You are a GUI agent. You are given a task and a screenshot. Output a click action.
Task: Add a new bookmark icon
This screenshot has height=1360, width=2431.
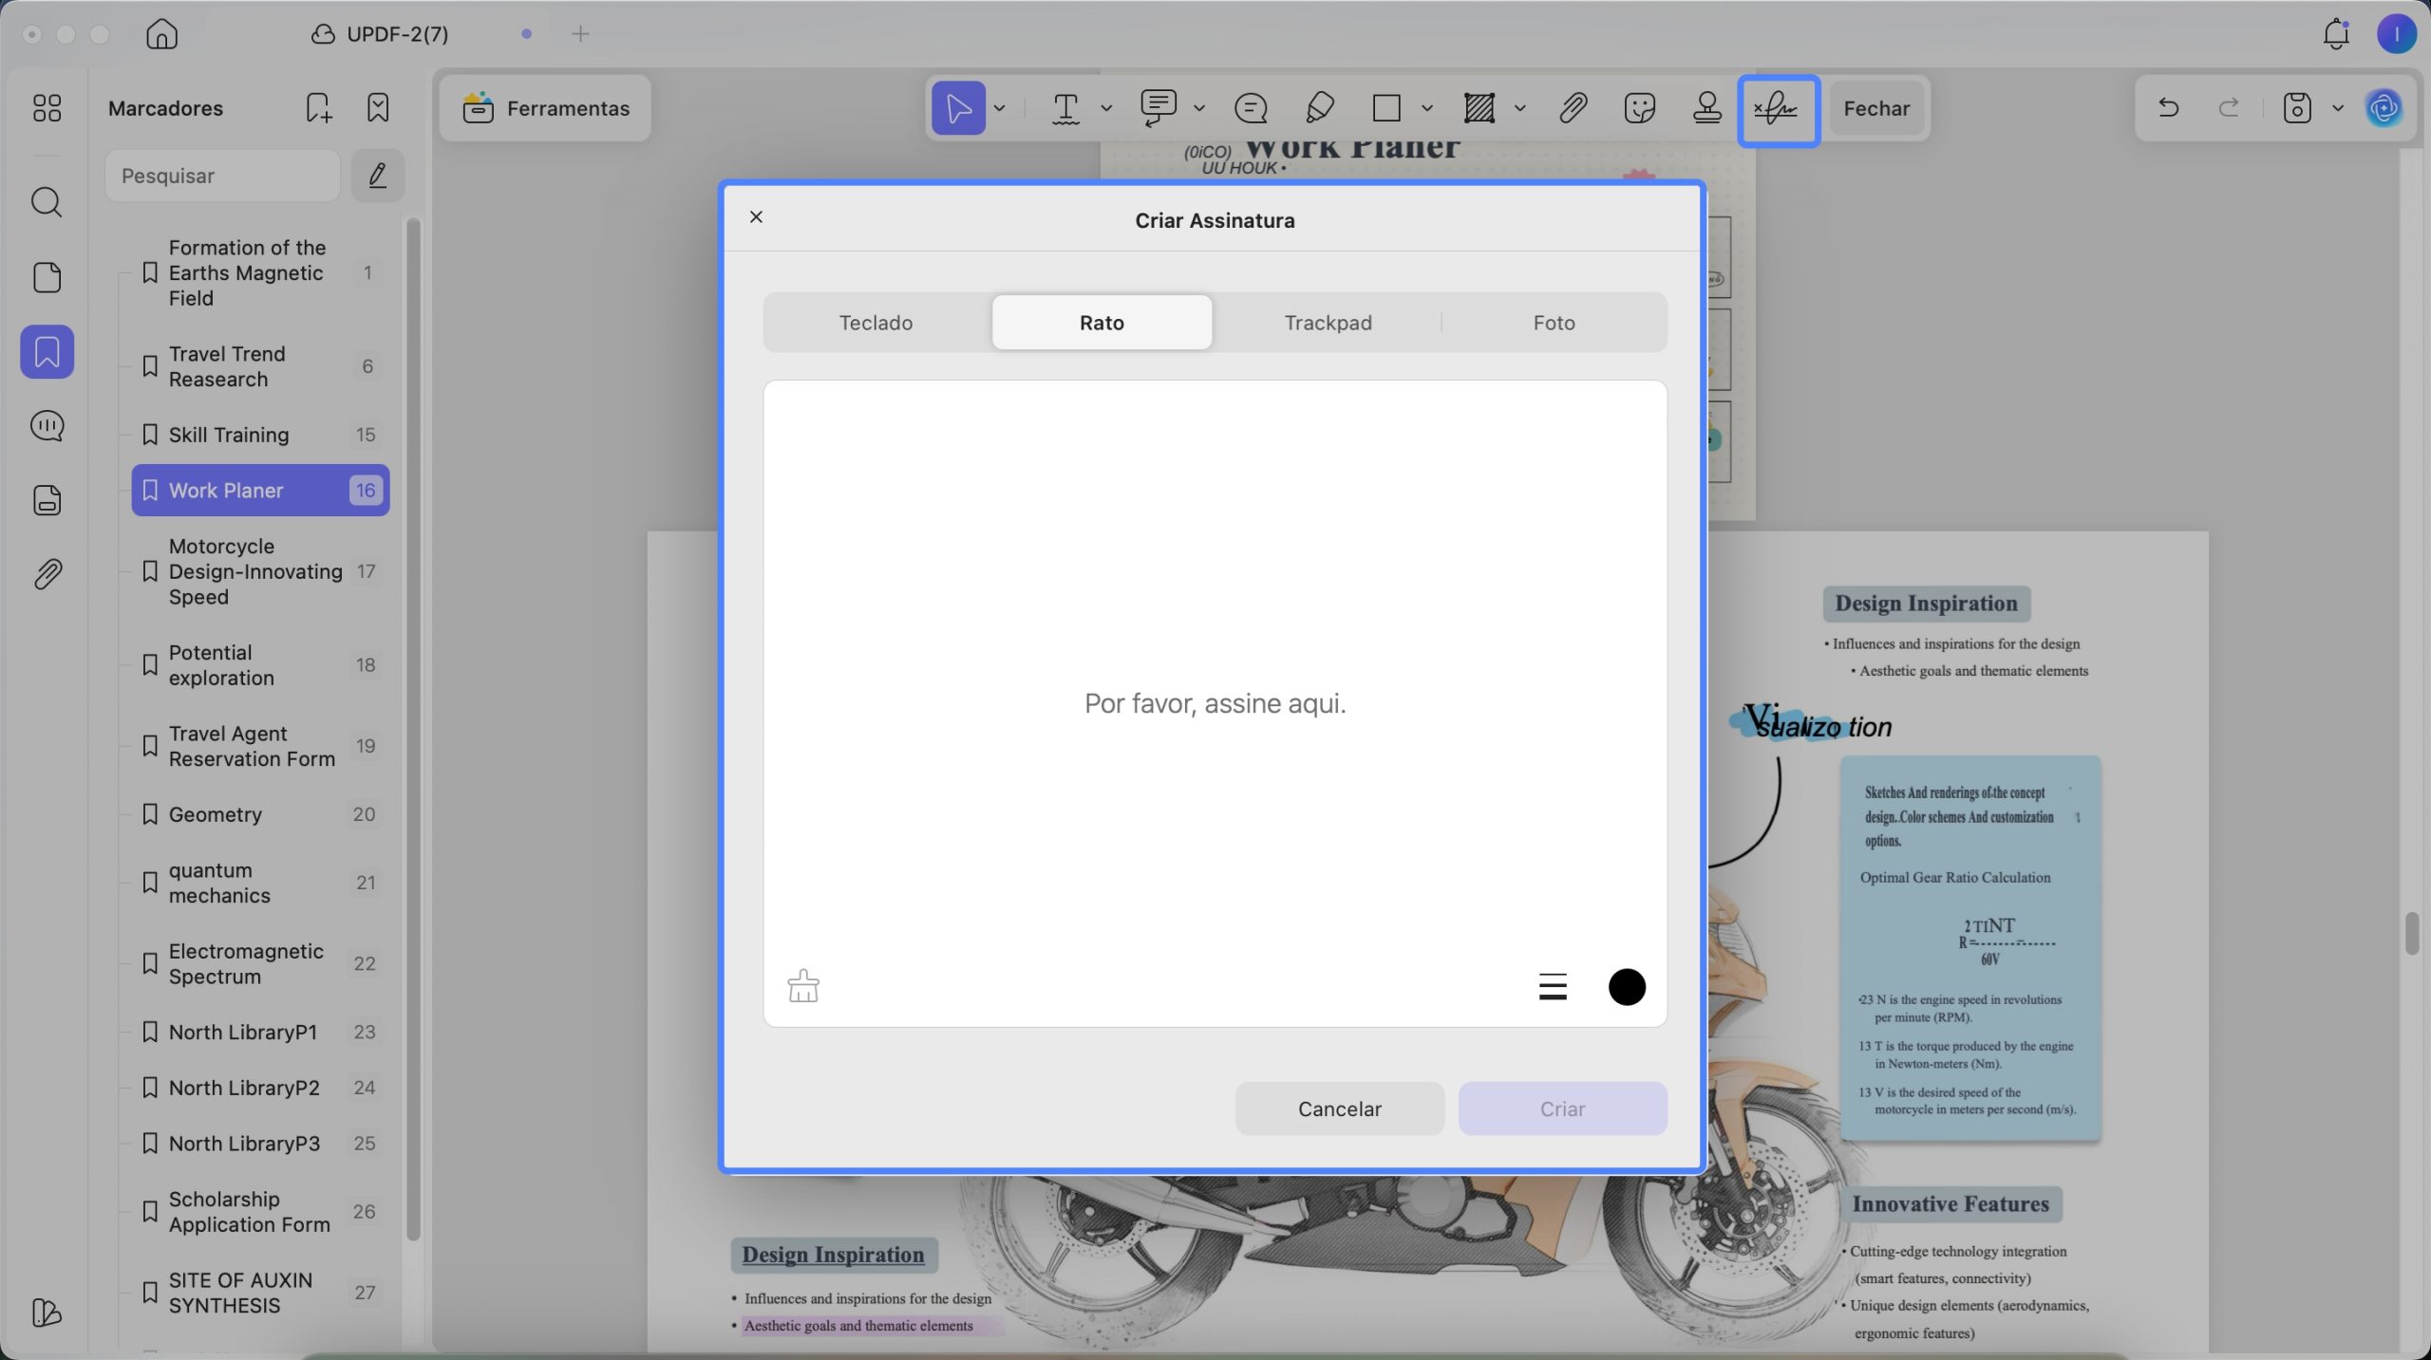pyautogui.click(x=318, y=108)
